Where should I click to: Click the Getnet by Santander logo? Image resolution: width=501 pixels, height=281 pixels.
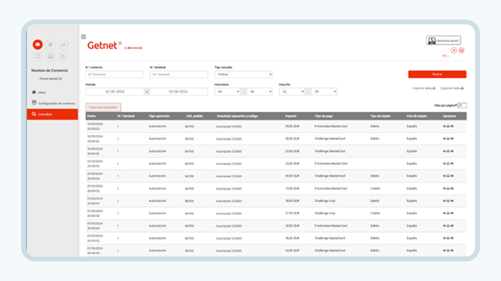click(114, 46)
